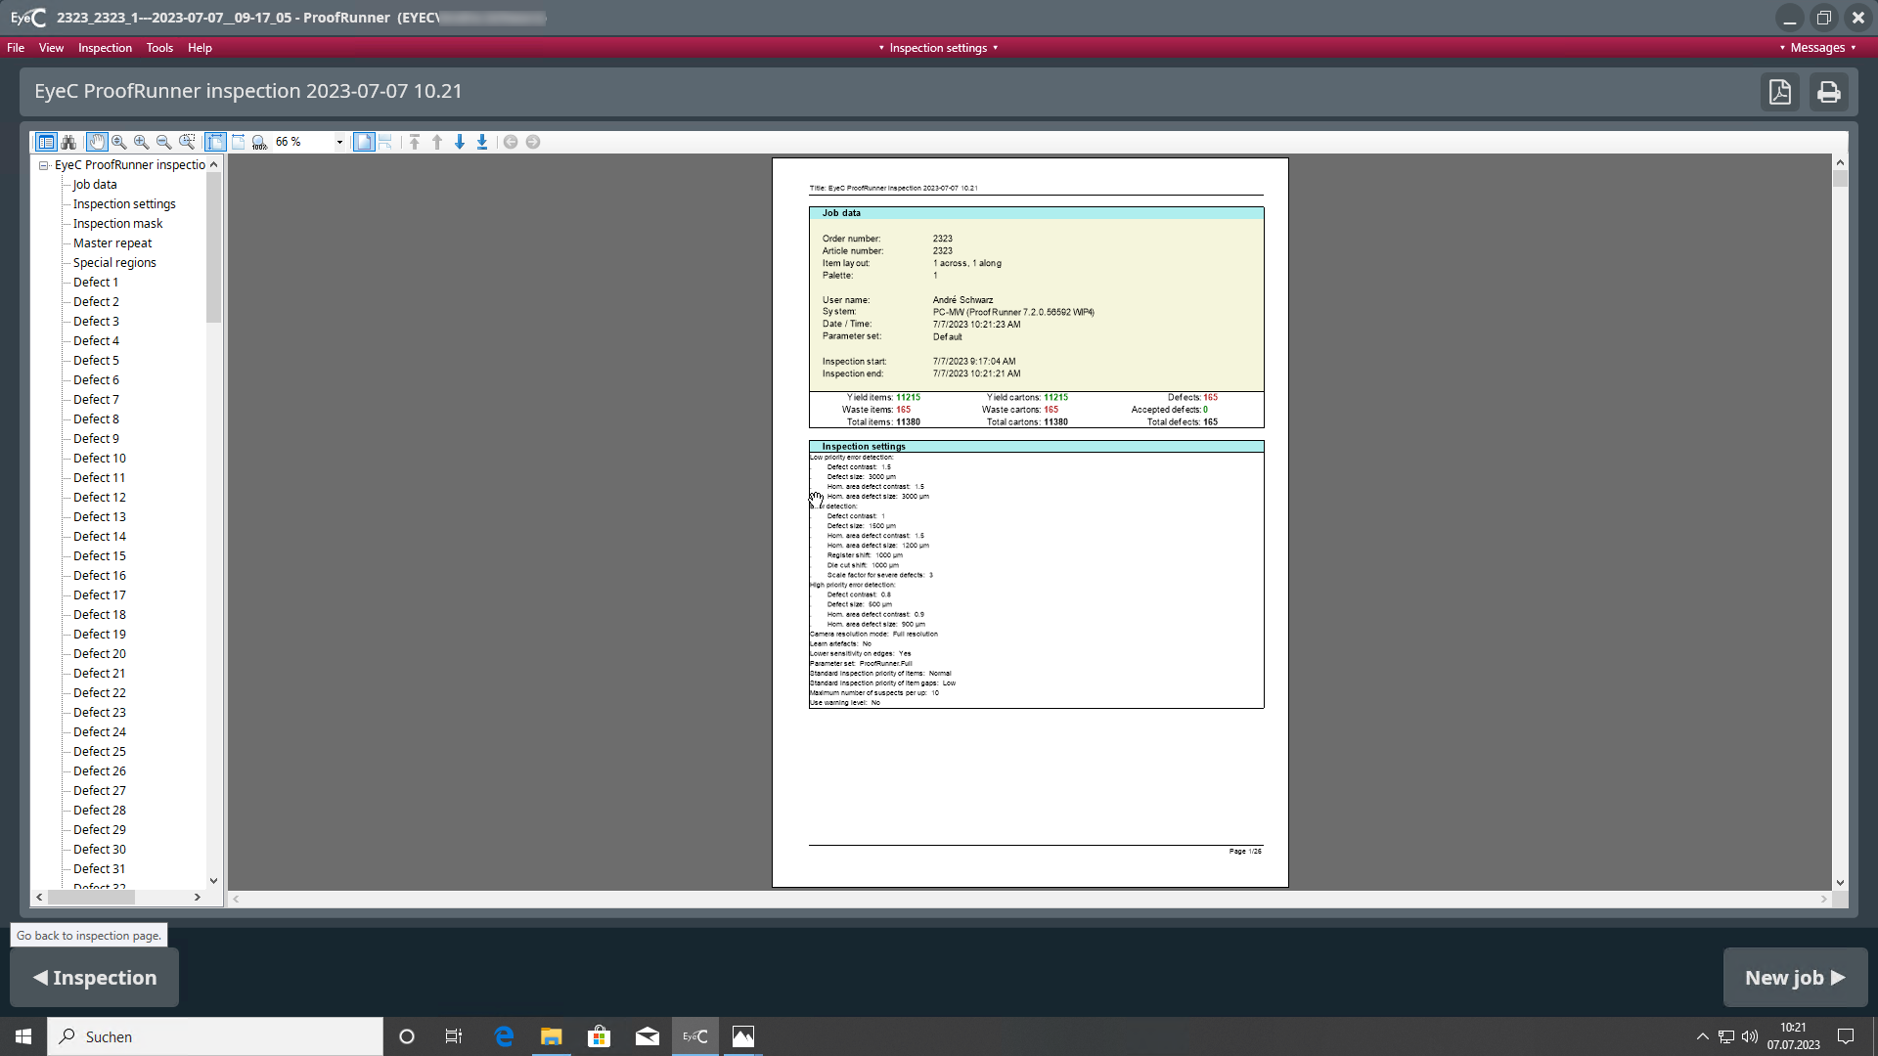Viewport: 1878px width, 1056px height.
Task: Select the hand pan tool
Action: click(x=96, y=143)
